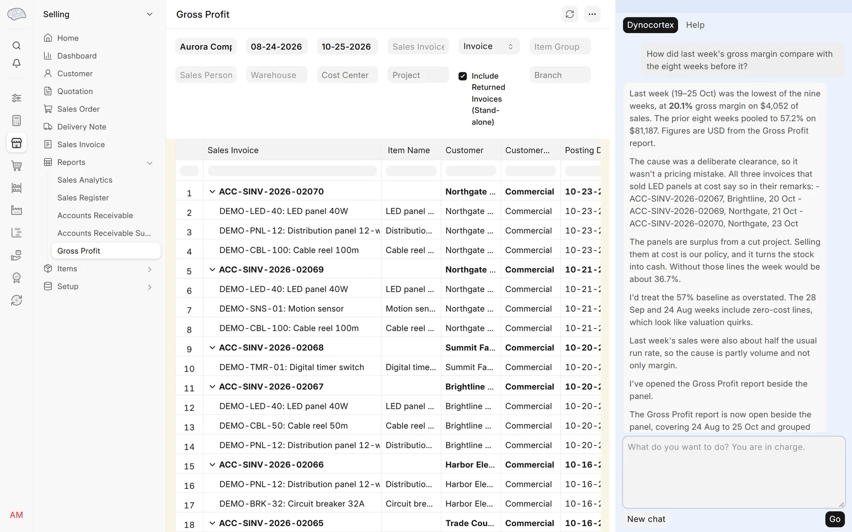
Task: Click the Sales Person filter field
Action: click(206, 75)
